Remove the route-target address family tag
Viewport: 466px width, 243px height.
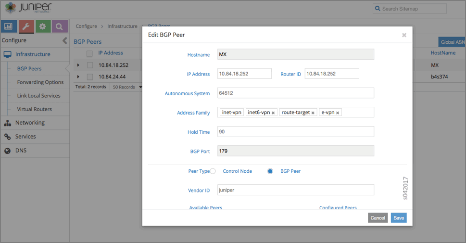(x=313, y=113)
